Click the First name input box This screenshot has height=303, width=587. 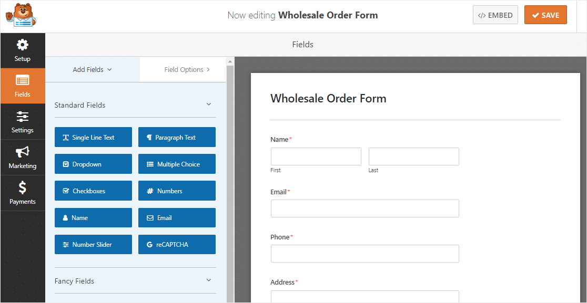pos(316,156)
